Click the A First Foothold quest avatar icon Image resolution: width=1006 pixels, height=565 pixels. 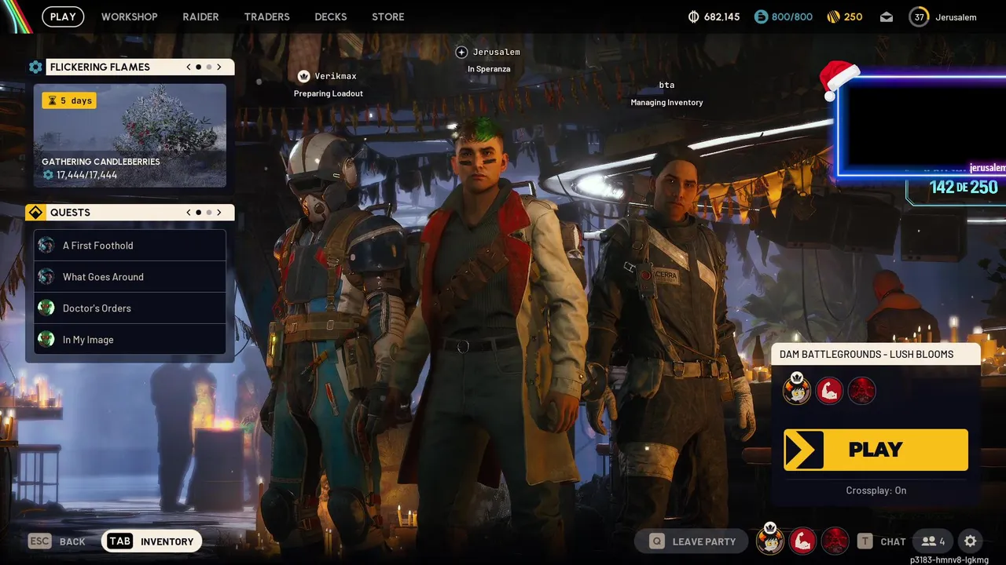(46, 246)
